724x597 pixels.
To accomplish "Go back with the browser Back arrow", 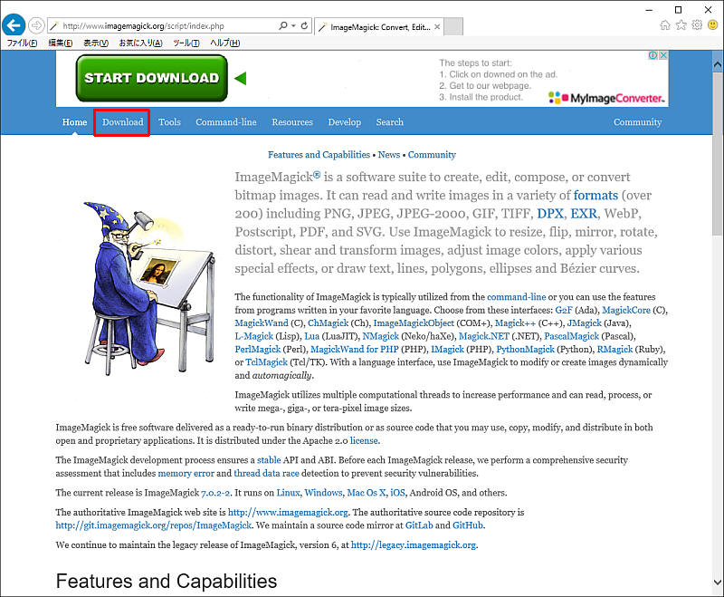I will 14,25.
